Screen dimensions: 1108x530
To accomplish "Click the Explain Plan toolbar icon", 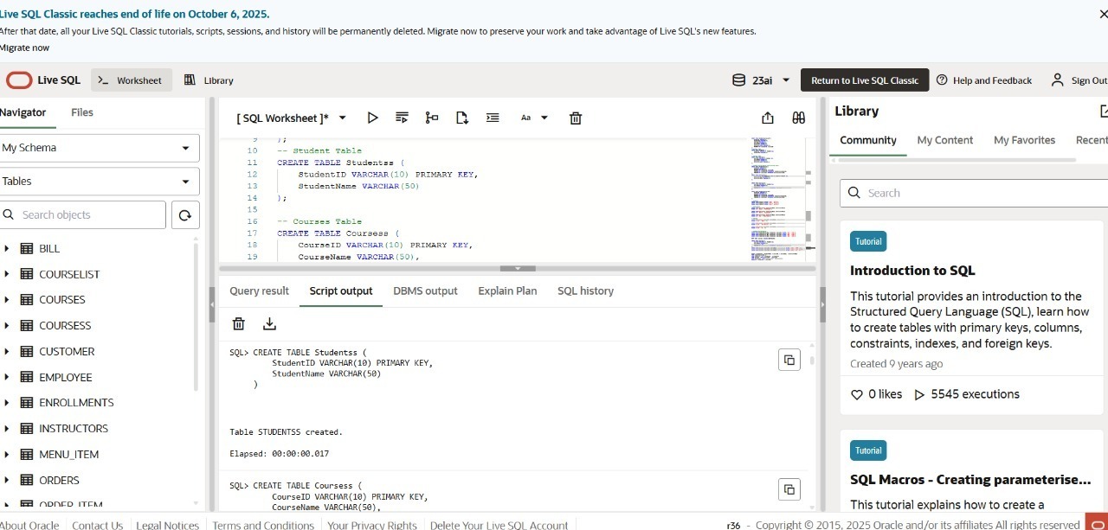I will coord(432,118).
